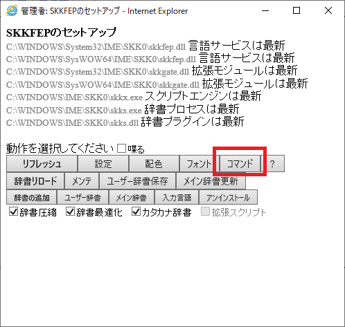This screenshot has width=345, height=327.
Task: Click the リフレッシュ button
Action: pos(42,164)
